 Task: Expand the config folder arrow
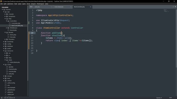4,44
